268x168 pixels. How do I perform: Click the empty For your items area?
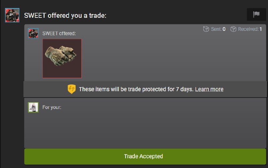(x=145, y=130)
